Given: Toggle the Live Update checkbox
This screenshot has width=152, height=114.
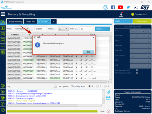Looking at the screenshot, I should (55, 86).
